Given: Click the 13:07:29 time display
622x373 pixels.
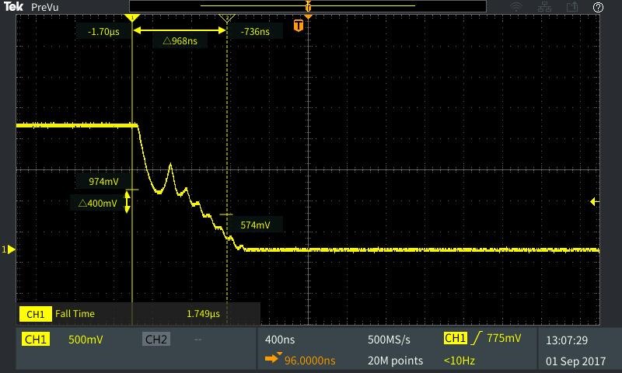Looking at the screenshot, I should [567, 340].
